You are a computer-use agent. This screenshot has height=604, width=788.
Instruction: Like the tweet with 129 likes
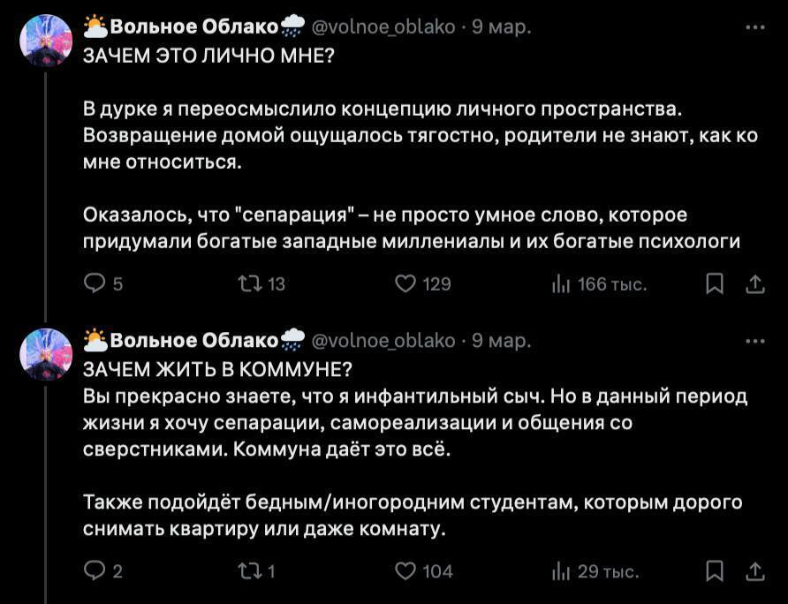pyautogui.click(x=405, y=283)
